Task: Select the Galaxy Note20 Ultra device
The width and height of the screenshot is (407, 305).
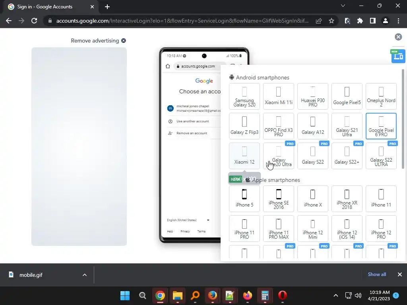Action: click(x=279, y=156)
